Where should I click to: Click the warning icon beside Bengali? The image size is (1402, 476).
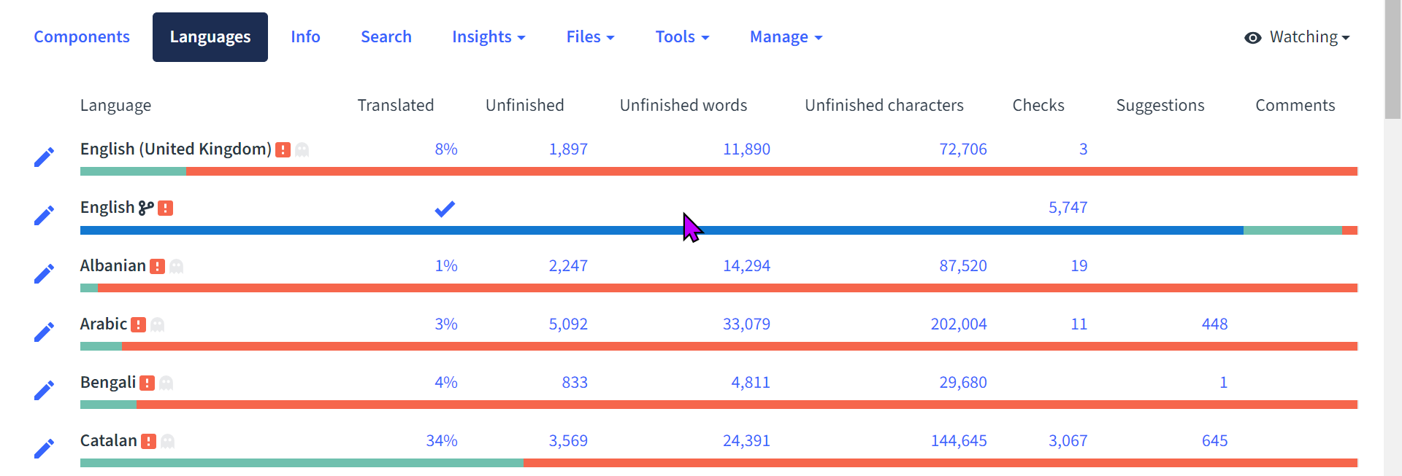149,382
